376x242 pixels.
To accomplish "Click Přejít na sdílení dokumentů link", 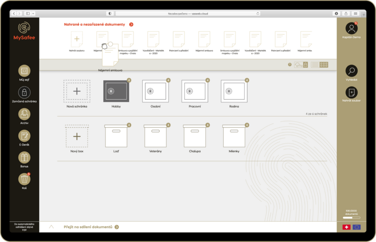I will tap(88, 227).
